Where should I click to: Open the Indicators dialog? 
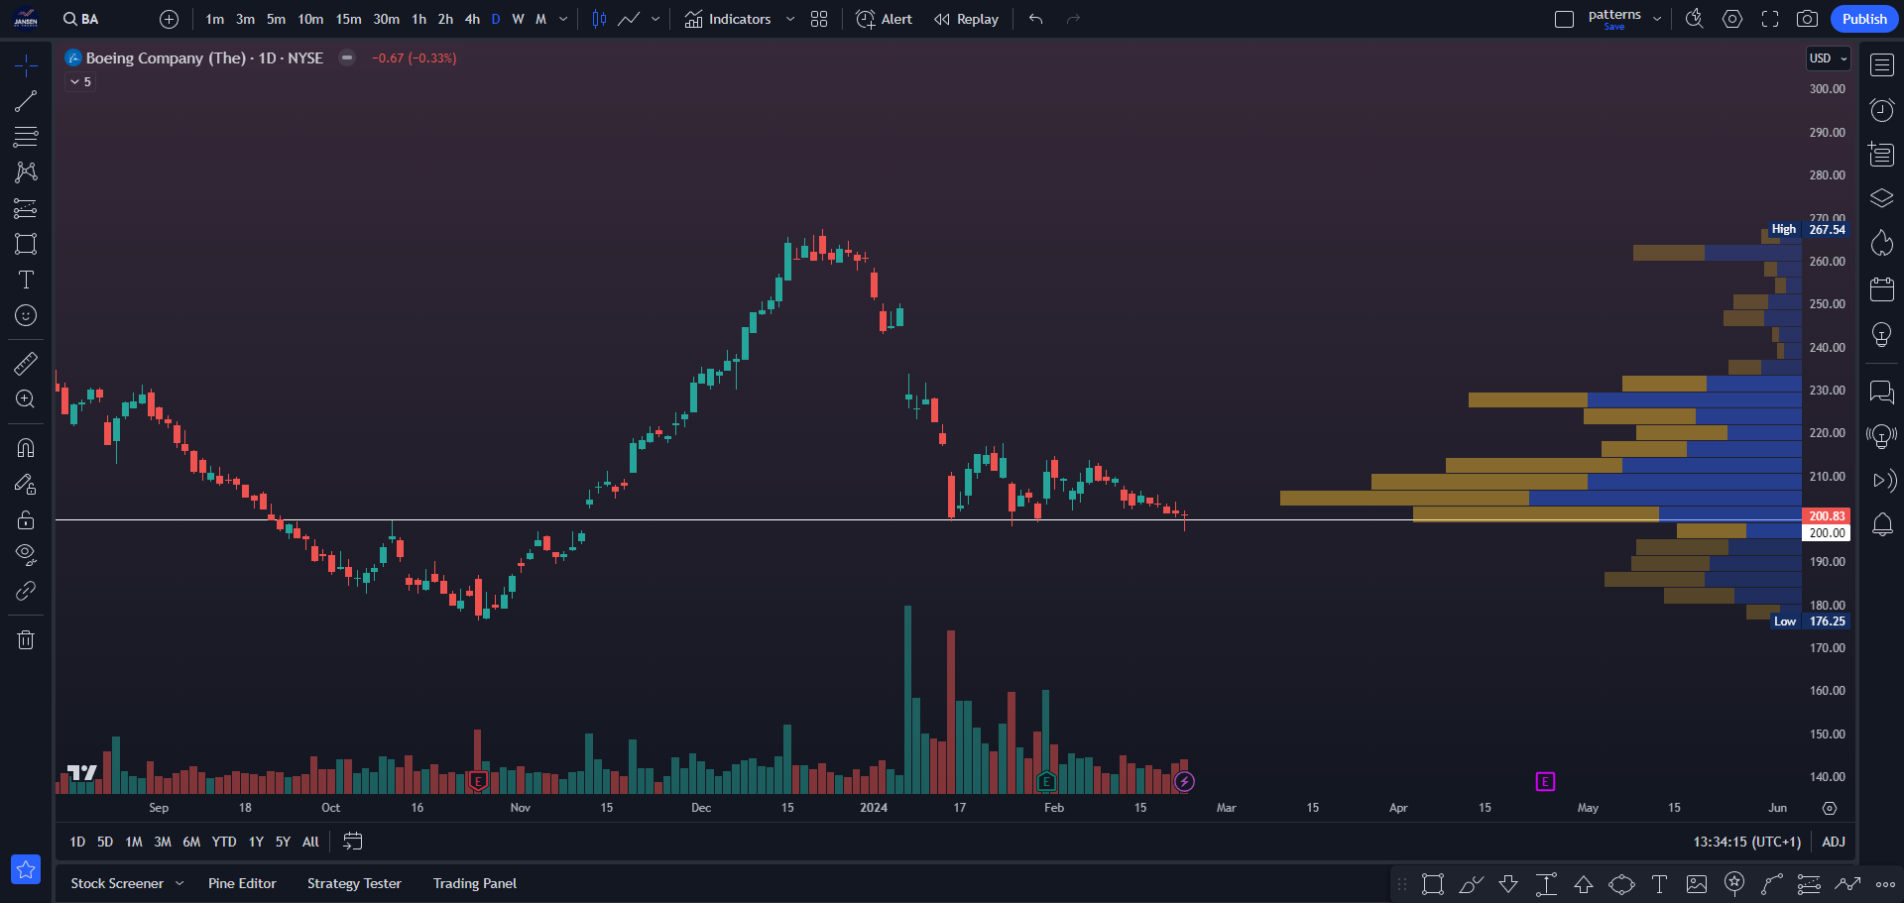(728, 19)
